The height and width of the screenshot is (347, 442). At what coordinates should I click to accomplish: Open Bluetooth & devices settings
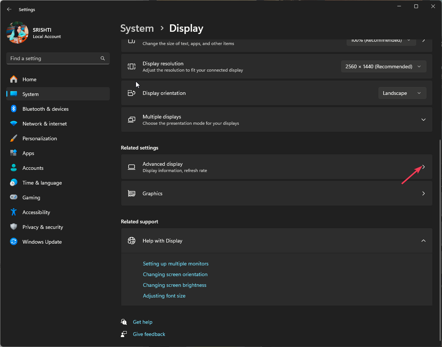coord(58,109)
